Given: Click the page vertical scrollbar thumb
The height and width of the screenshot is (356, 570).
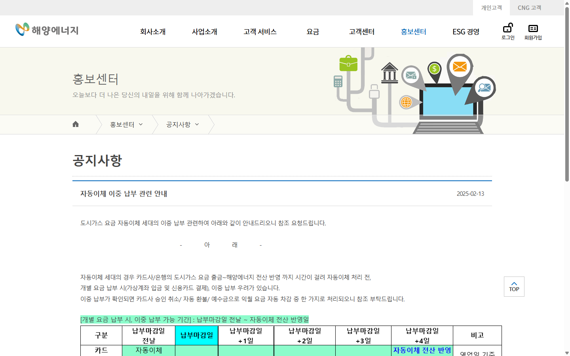Looking at the screenshot, I should click(567, 94).
